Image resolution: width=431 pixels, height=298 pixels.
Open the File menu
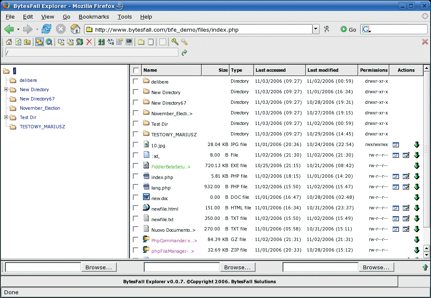click(10, 17)
